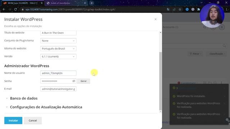Close the WHM browser tab
The image size is (230, 129).
point(42,3)
